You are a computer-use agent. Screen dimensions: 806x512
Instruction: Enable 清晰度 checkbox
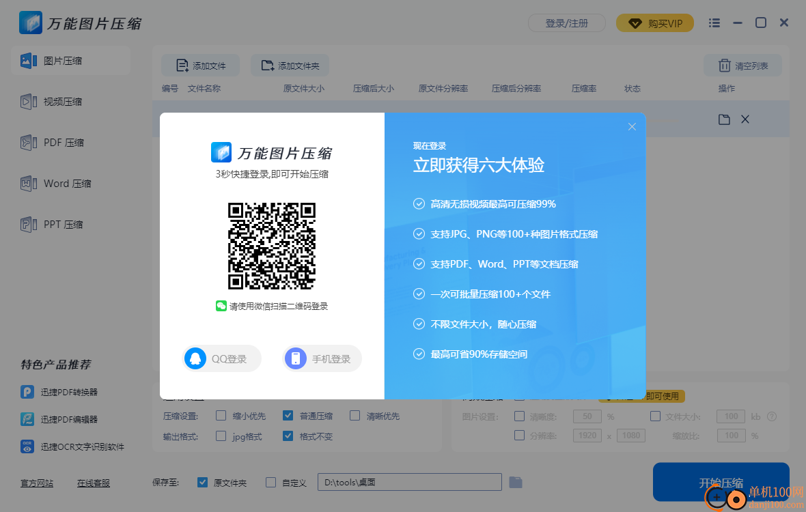(x=519, y=416)
